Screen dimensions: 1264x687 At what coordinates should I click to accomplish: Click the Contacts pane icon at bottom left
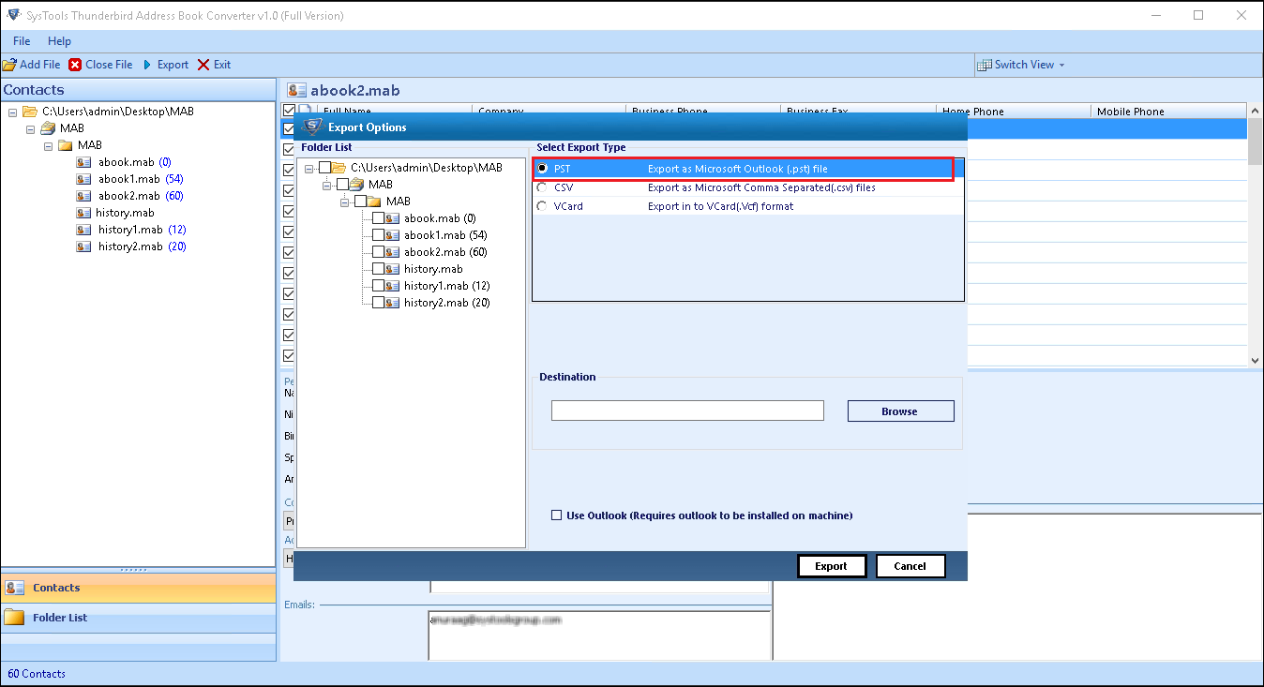(x=15, y=588)
